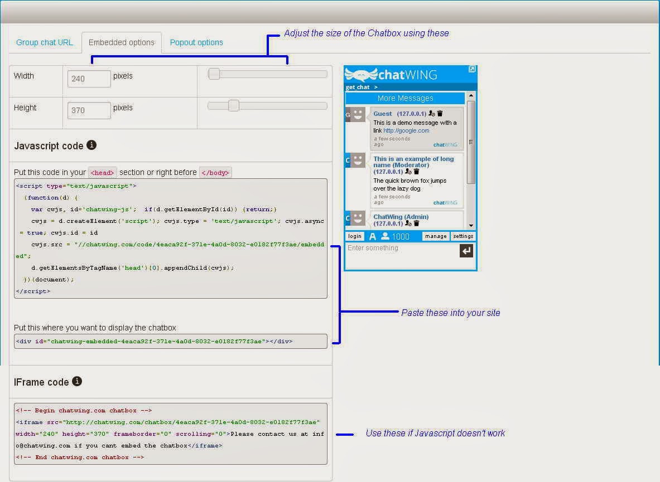
Task: Click chatWING link in Guest message
Action: pos(445,144)
